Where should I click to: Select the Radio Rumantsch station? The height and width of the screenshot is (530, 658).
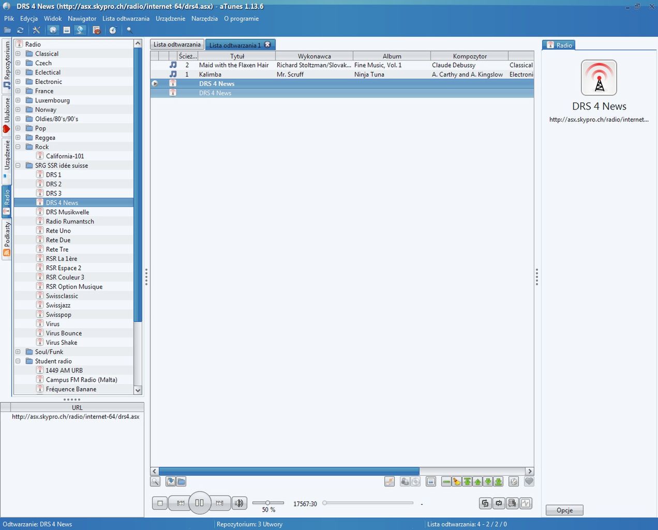click(70, 222)
